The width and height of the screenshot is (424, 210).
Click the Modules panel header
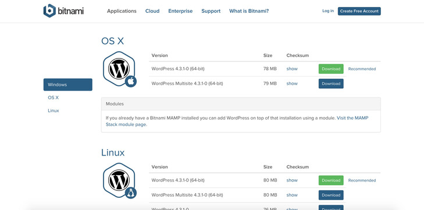pos(241,104)
